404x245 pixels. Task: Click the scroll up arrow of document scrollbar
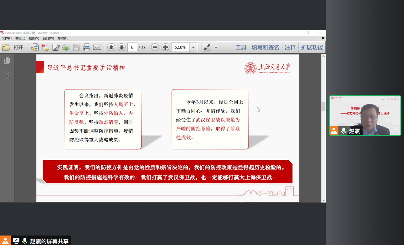pyautogui.click(x=324, y=56)
